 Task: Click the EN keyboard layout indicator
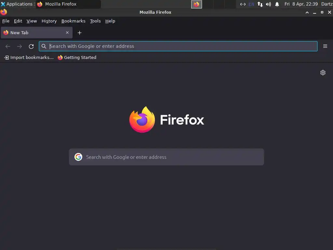pos(251,4)
